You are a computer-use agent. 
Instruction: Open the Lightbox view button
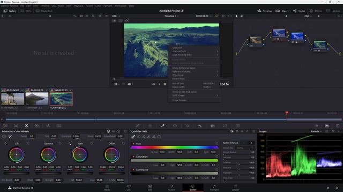coord(333,11)
